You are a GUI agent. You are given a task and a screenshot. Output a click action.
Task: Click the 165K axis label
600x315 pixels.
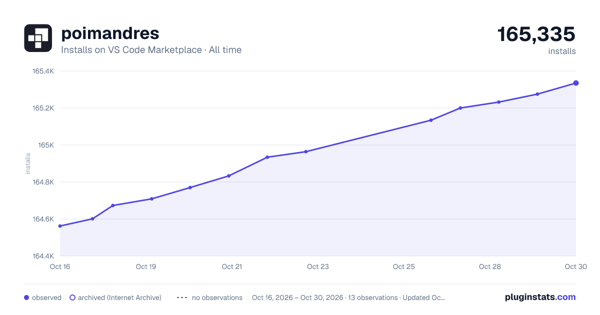[46, 145]
